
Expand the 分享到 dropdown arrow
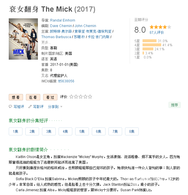coord(61,107)
